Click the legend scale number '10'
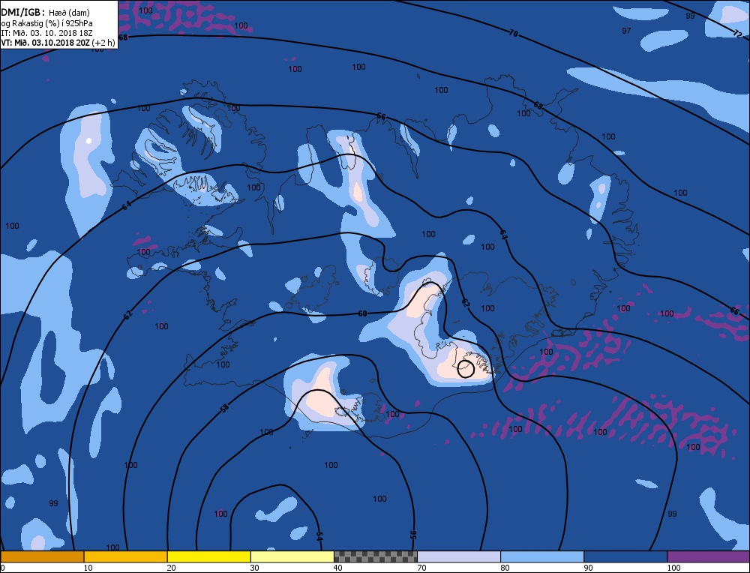This screenshot has height=573, width=750. (x=88, y=568)
